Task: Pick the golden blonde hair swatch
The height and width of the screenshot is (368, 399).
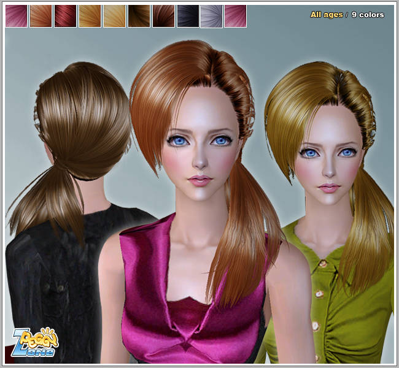Action: click(90, 16)
